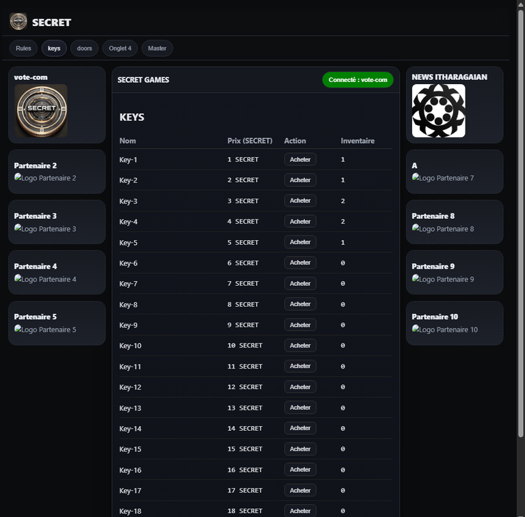The image size is (525, 517).
Task: Buy Key-1 with Acheter button
Action: click(300, 159)
